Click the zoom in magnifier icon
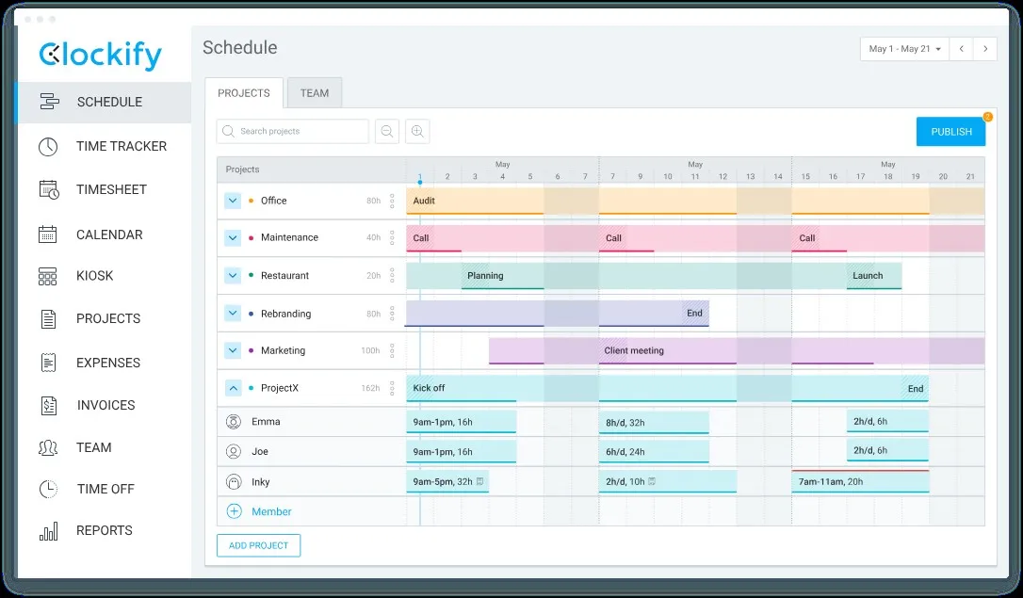 point(417,132)
